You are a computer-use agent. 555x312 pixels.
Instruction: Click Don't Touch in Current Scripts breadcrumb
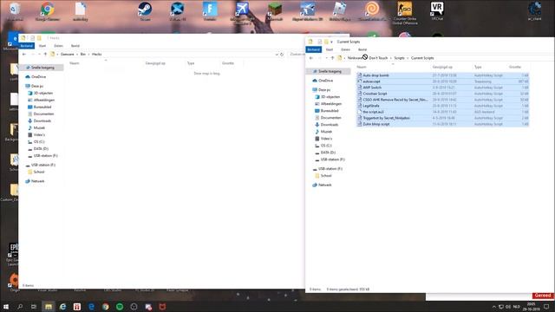[378, 58]
